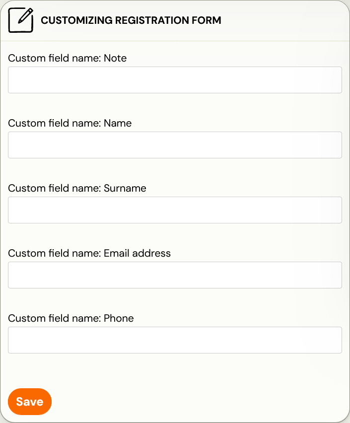
Task: Click the word 'Save' on orange button
Action: (x=30, y=402)
